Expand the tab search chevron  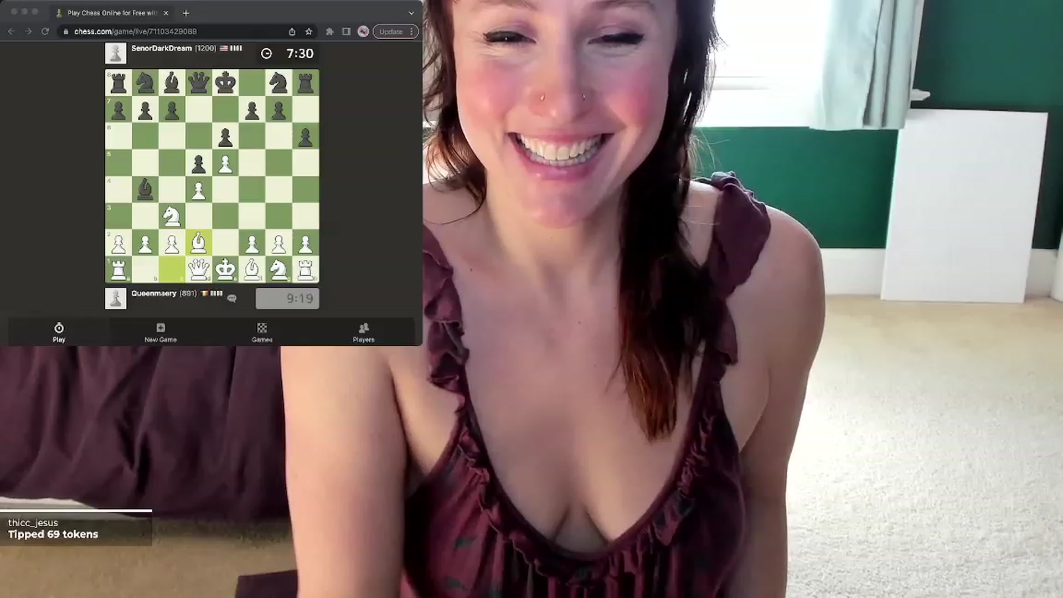pos(411,13)
